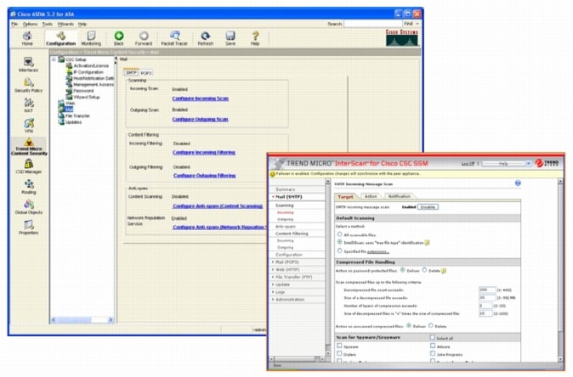
Task: Check the Spyware checkbox
Action: pyautogui.click(x=339, y=346)
